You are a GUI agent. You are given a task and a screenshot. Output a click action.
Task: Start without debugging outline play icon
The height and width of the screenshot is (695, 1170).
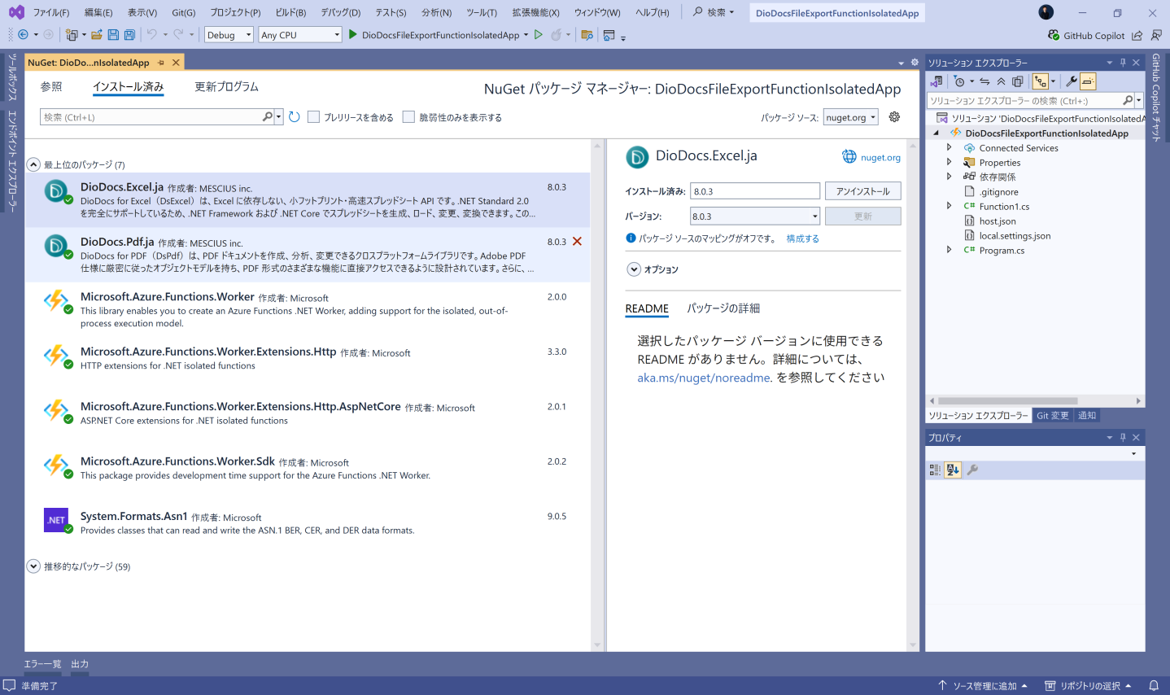(538, 34)
